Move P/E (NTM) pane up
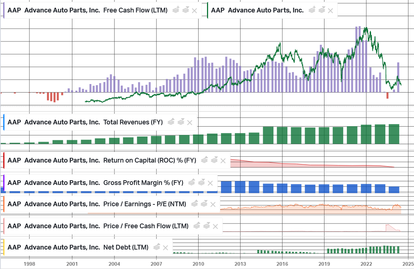Image resolution: width=414 pixels, height=269 pixels. tap(194, 204)
